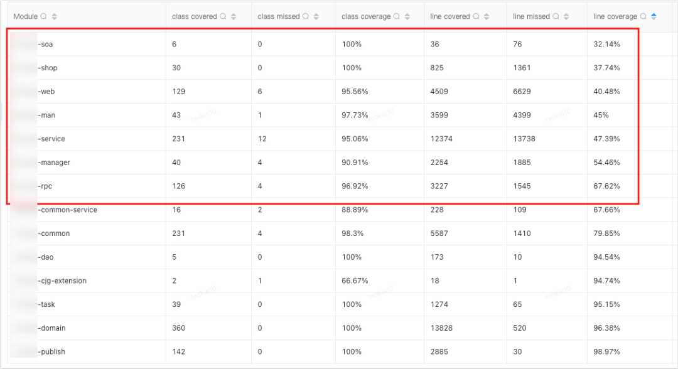Viewport: 678px width, 369px height.
Task: Click the class coverage header label
Action: (366, 16)
